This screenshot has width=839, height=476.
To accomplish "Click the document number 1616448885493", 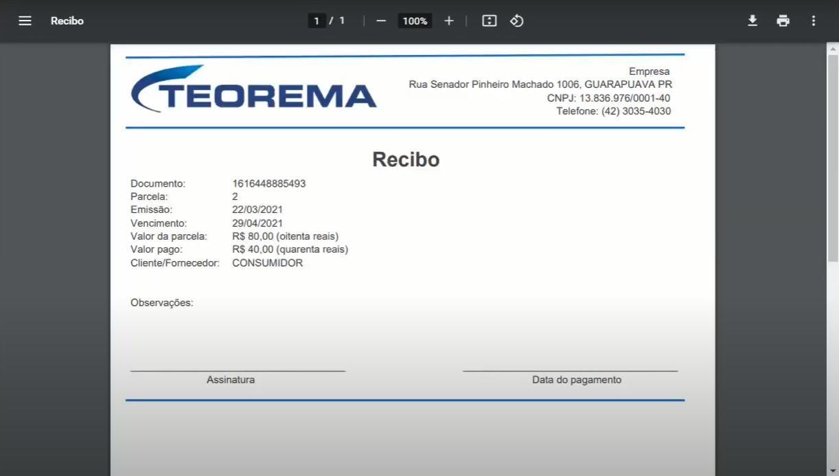I will [x=269, y=183].
